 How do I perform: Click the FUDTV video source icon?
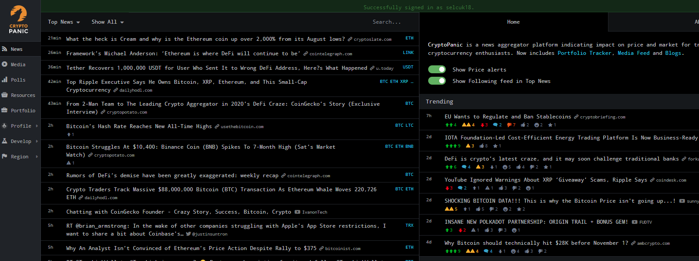point(634,222)
